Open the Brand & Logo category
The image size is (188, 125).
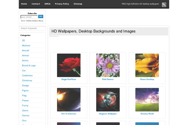click(x=29, y=66)
